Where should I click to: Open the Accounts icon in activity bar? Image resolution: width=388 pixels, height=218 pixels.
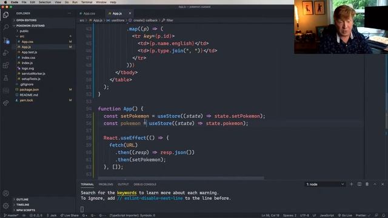[5, 193]
